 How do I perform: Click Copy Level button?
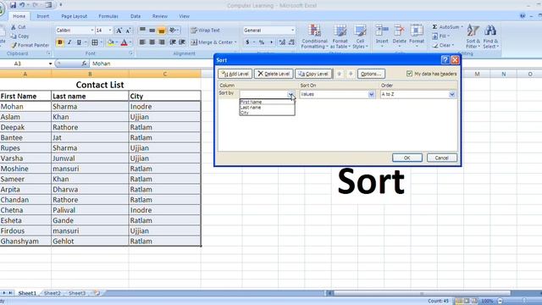(x=313, y=74)
